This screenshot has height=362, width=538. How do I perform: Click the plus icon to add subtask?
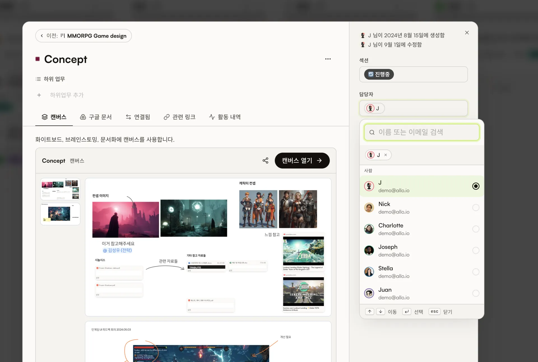[x=39, y=95]
